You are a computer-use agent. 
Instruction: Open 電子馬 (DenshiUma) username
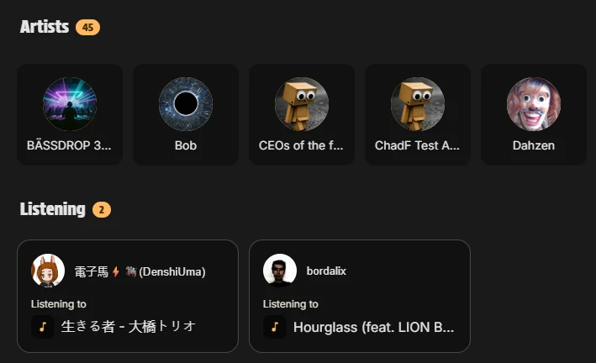pyautogui.click(x=140, y=271)
